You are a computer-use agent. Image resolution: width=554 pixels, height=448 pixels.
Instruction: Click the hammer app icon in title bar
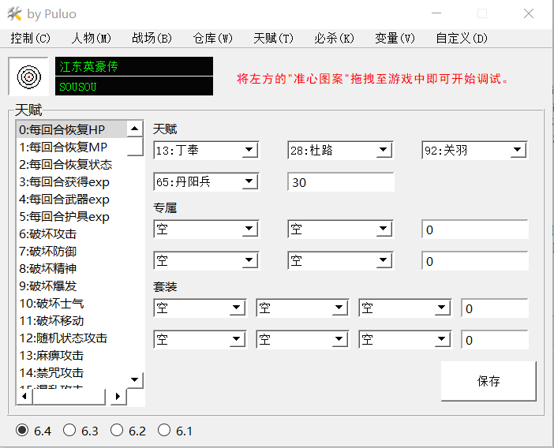point(14,13)
